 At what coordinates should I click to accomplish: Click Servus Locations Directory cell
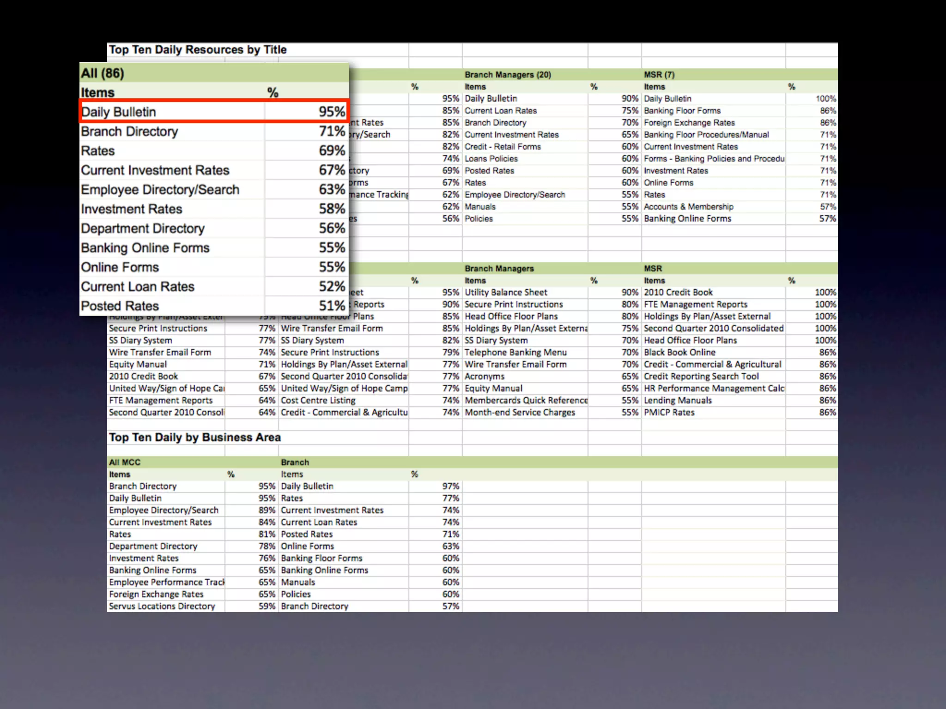pos(162,607)
